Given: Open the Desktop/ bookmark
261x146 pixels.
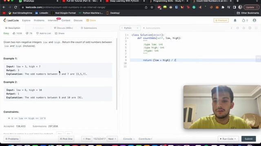Looking at the screenshot, I should 113,13.
